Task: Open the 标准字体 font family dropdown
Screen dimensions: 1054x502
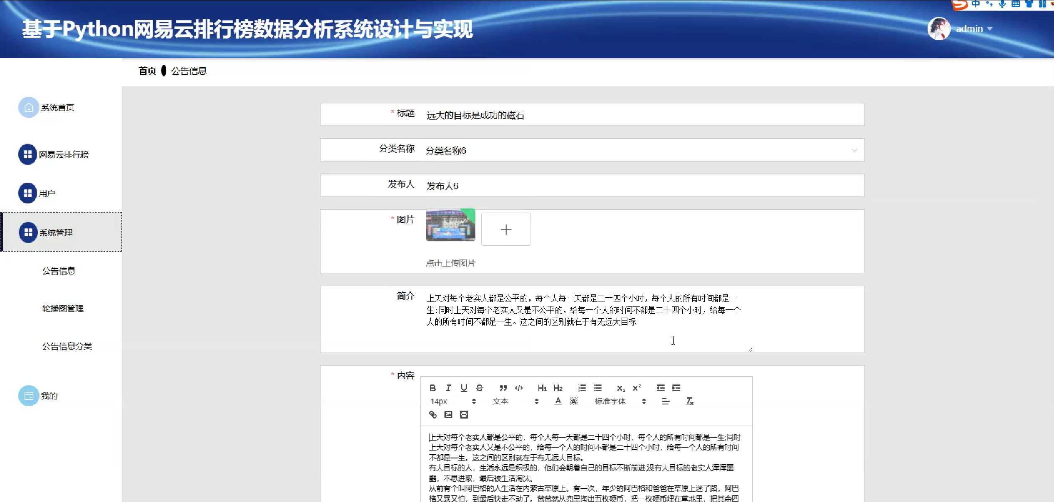Action: coord(620,401)
